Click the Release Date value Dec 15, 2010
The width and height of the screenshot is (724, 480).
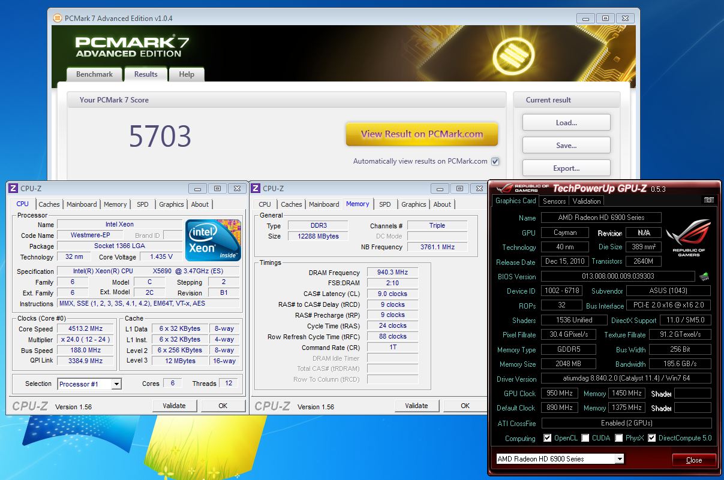click(x=564, y=262)
